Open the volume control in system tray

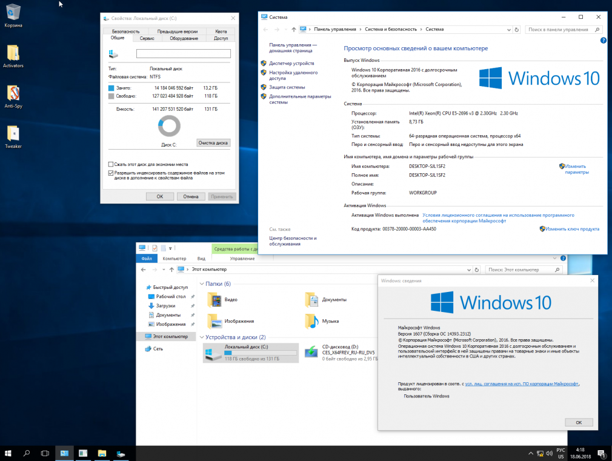coord(549,453)
